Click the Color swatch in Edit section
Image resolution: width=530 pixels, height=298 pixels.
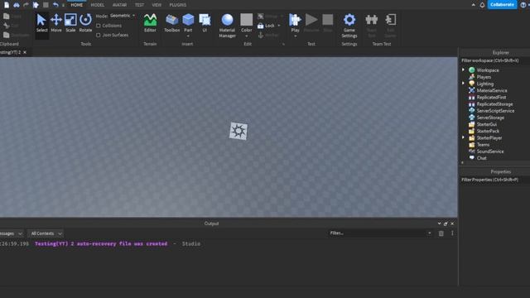247,20
